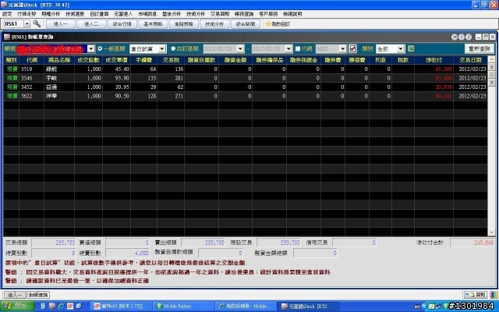Open the 0561 page code dropdown arrow
The image size is (499, 312).
(27, 24)
